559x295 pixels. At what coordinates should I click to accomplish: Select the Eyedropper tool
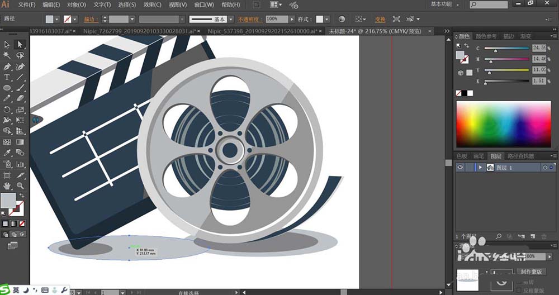[8, 153]
